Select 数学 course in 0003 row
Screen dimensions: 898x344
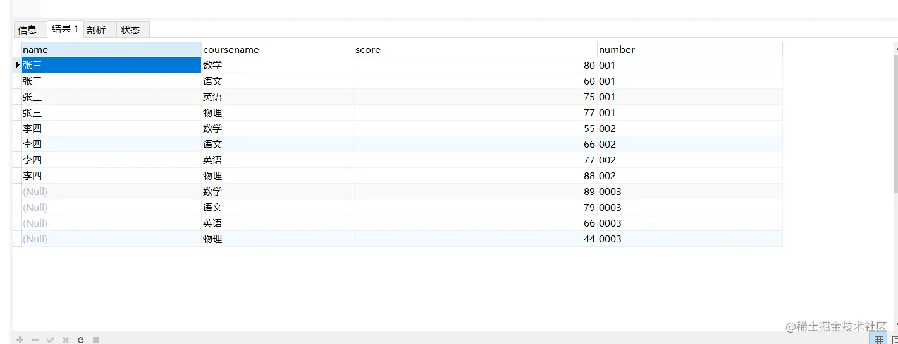pos(278,191)
